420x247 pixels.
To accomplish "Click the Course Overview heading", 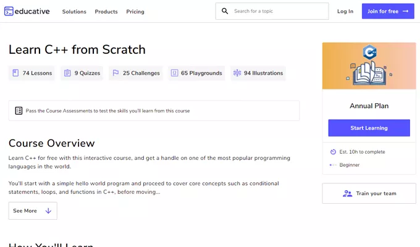I will (52, 143).
